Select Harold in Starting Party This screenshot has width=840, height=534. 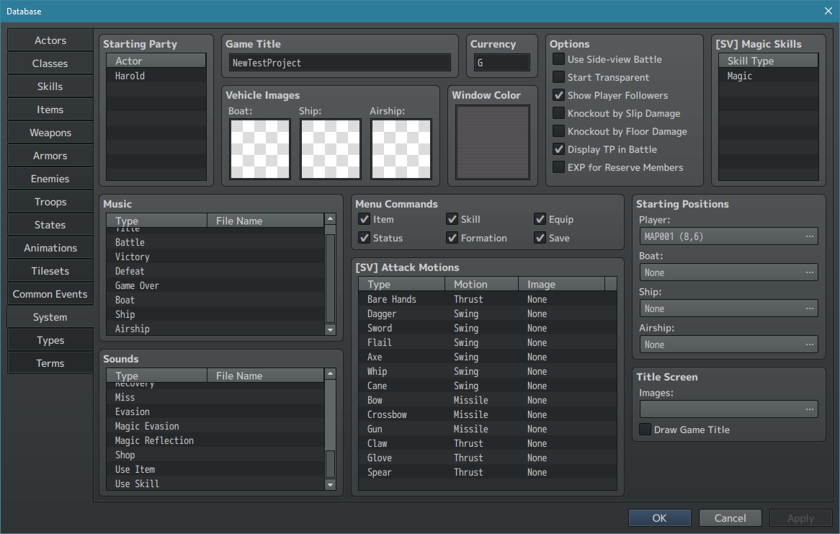(156, 76)
